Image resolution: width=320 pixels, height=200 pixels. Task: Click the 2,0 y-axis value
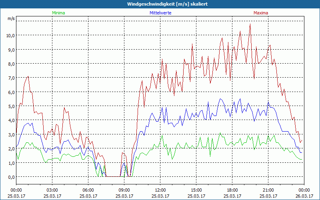[12, 148]
